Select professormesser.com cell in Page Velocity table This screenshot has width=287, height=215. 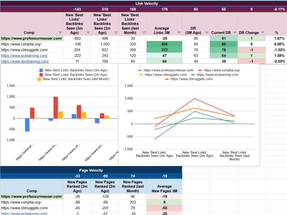click(x=32, y=197)
